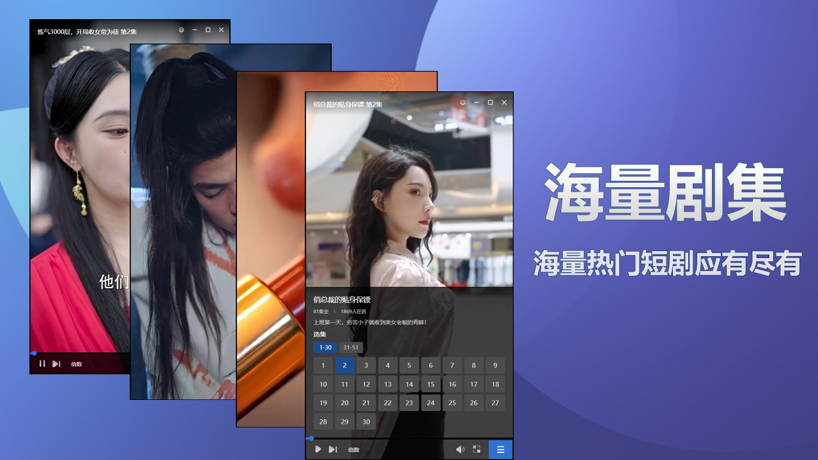This screenshot has width=818, height=460.
Task: Mute the volume in the 俏总裁 player
Action: tap(459, 449)
